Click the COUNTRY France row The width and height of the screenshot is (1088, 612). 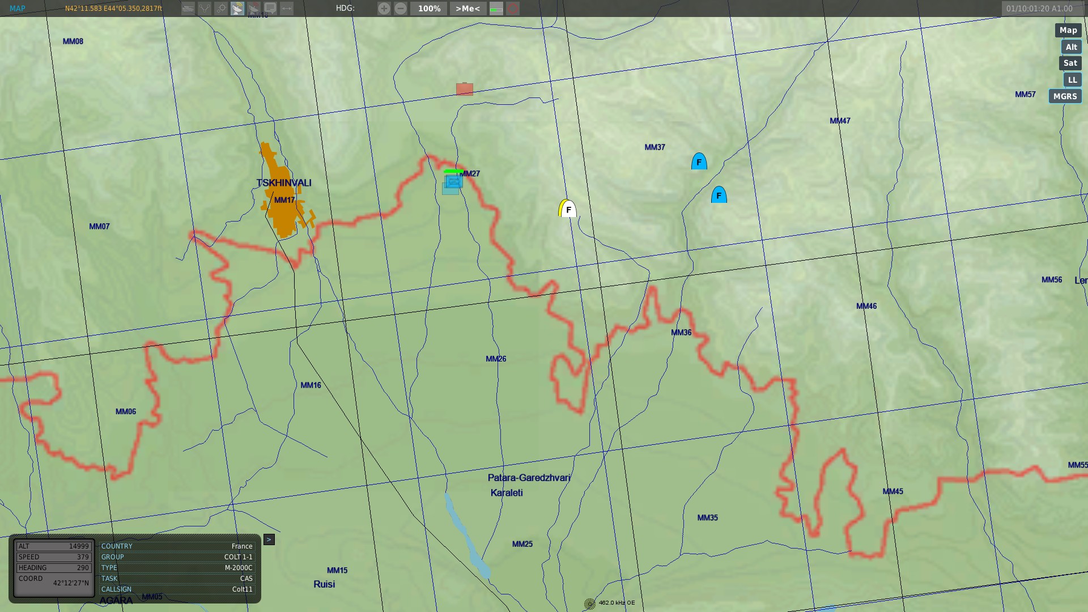point(177,546)
